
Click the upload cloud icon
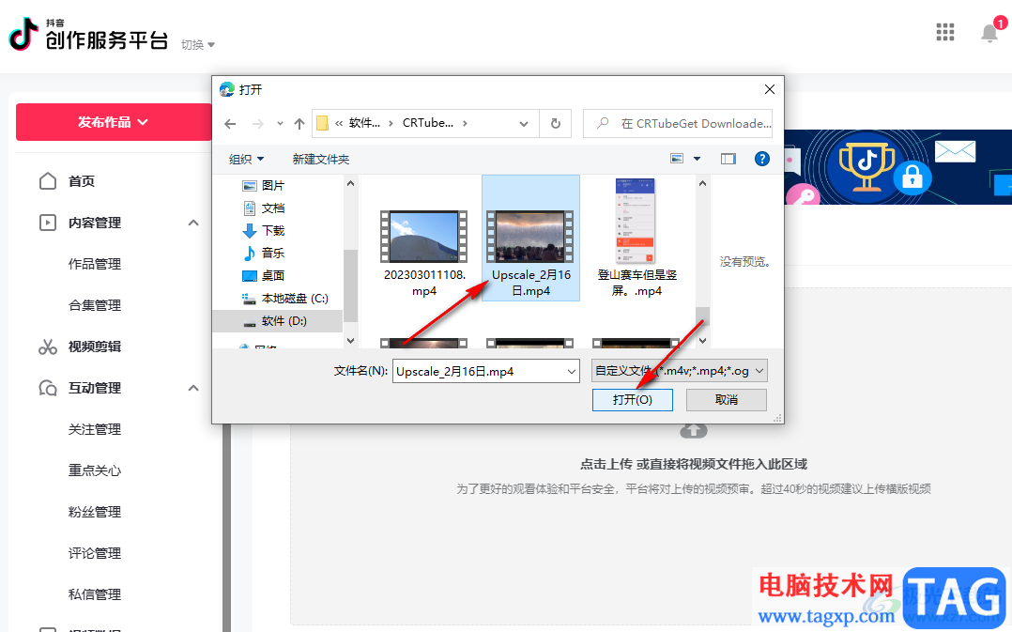pyautogui.click(x=693, y=431)
